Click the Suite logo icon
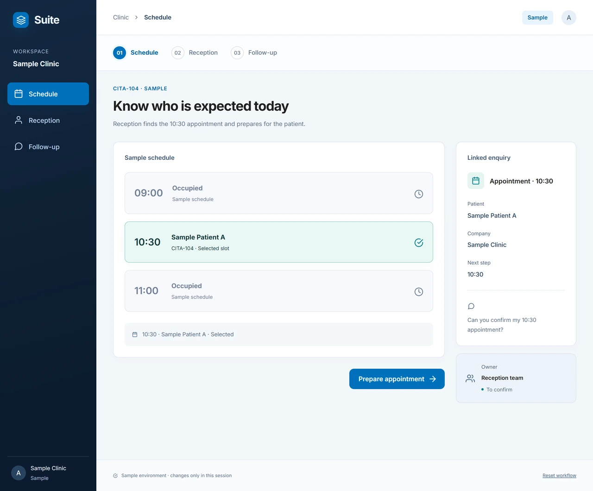 21,20
